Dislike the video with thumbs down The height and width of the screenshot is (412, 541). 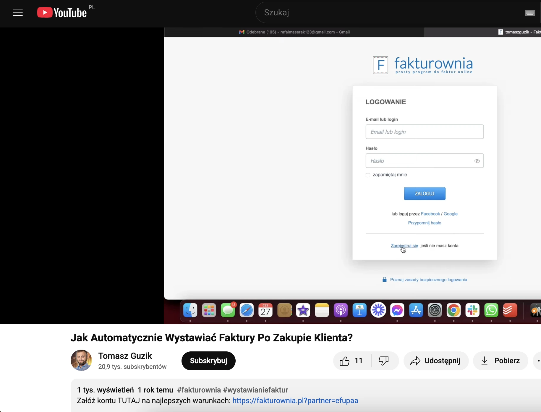pyautogui.click(x=384, y=361)
